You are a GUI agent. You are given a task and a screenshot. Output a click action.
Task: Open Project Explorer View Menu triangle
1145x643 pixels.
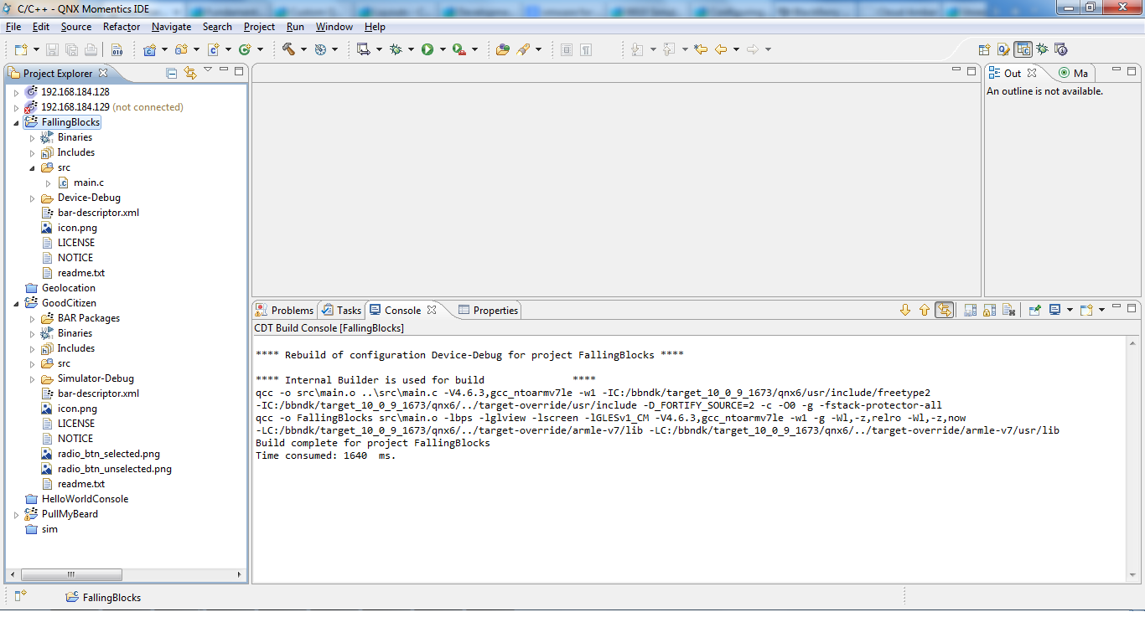click(x=208, y=70)
